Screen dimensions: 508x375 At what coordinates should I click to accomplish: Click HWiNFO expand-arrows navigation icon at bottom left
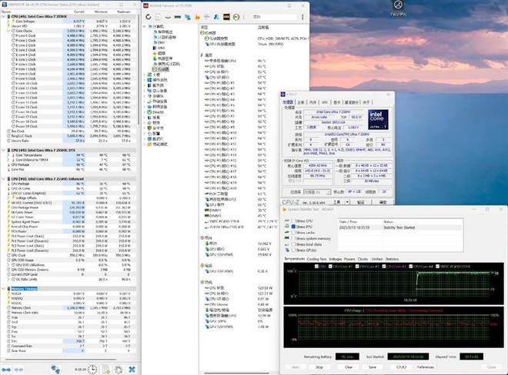point(8,369)
